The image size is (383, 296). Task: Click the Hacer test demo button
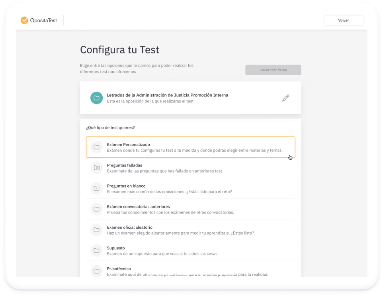[273, 70]
